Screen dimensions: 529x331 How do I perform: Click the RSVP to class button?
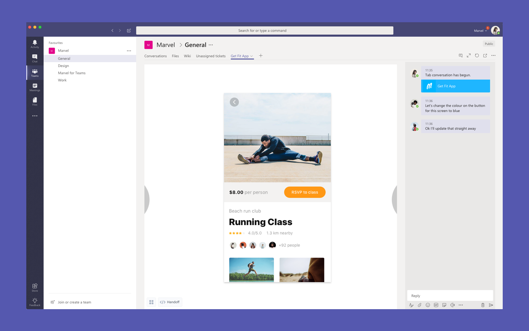pos(305,192)
